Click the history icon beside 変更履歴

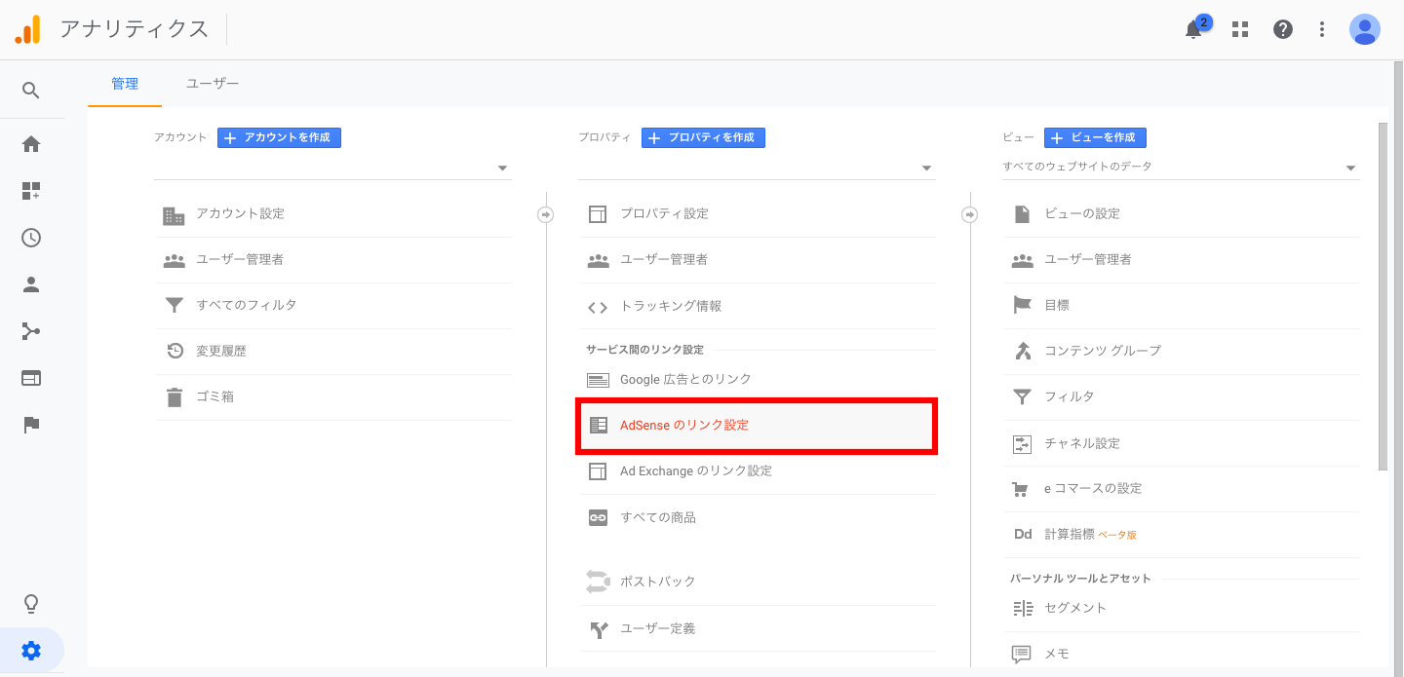point(175,351)
